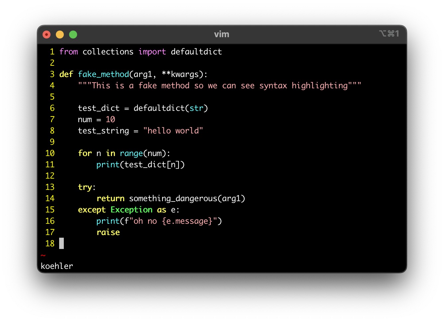Click the green maximize traffic light

coord(73,34)
